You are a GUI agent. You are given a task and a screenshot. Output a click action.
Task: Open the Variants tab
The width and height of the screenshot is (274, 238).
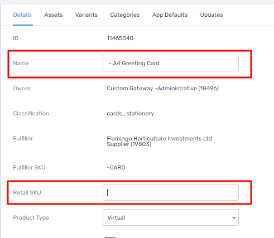tap(86, 15)
